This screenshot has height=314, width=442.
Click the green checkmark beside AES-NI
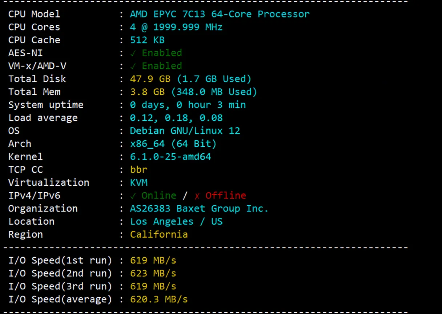click(133, 53)
